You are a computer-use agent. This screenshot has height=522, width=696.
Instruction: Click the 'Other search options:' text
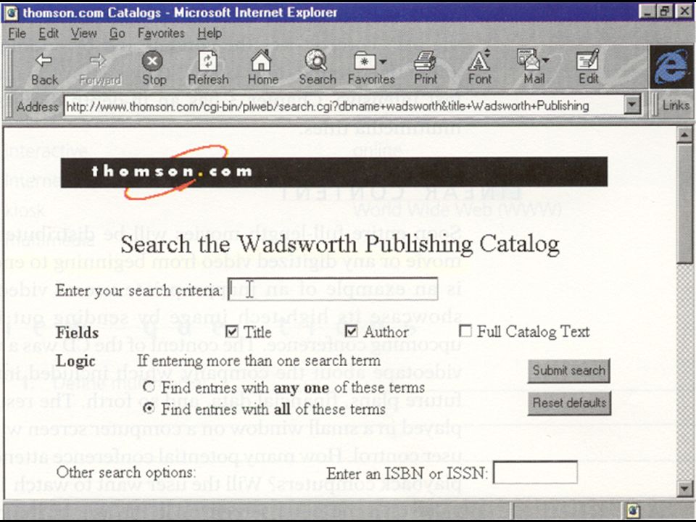[x=126, y=472]
